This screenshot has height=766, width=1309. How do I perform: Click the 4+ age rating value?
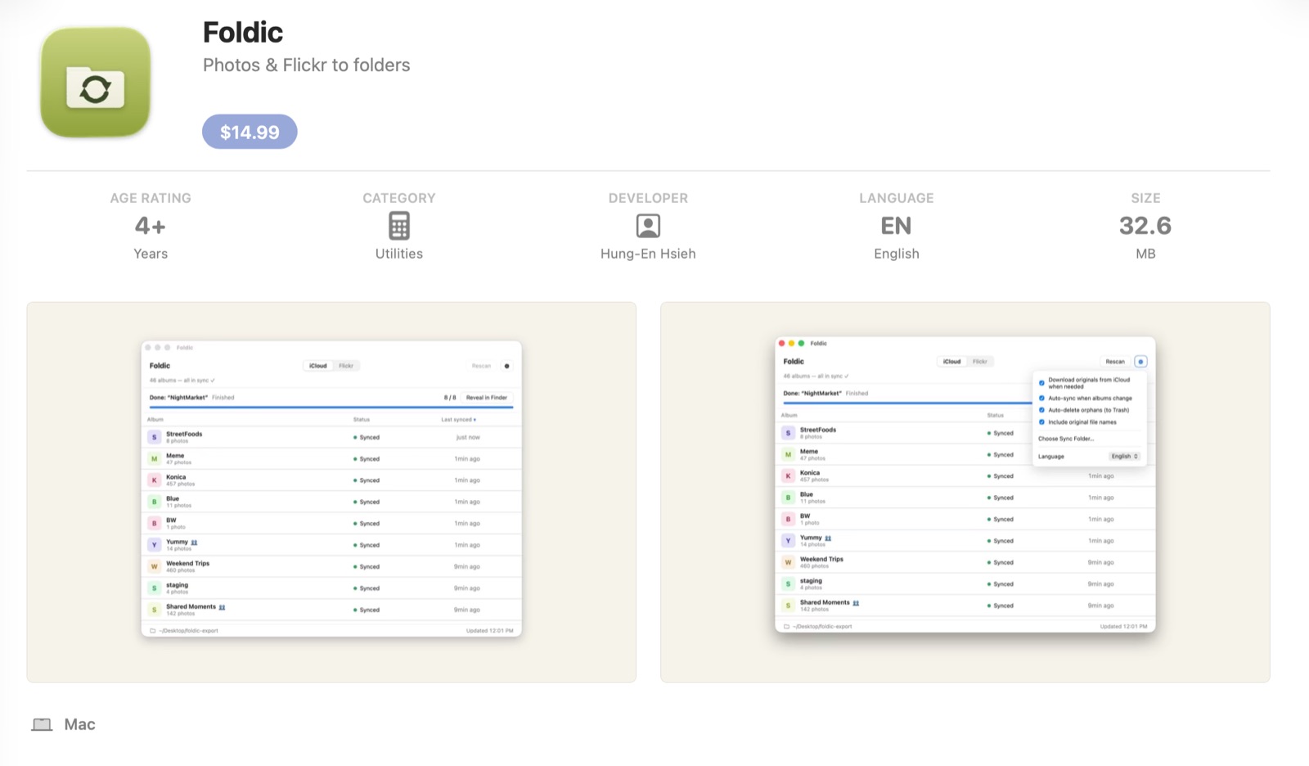coord(151,226)
